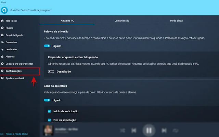Toggle shuffle in the player bar

tap(123, 130)
